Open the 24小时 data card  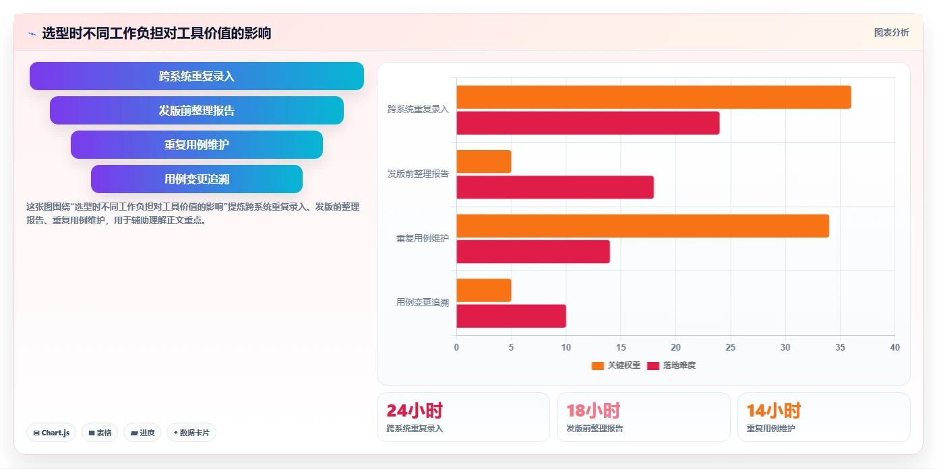pos(463,417)
